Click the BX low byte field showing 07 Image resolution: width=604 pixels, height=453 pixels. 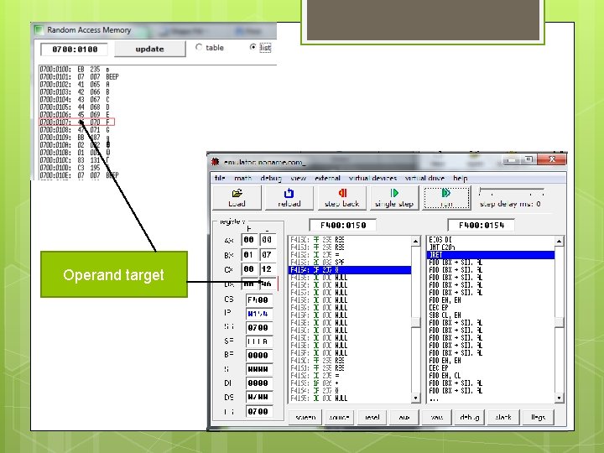pyautogui.click(x=268, y=255)
